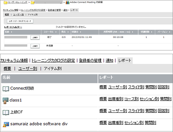Viewport: 173px width, 132px height.
Task: Open 概要 report for class1
Action: pyautogui.click(x=103, y=99)
